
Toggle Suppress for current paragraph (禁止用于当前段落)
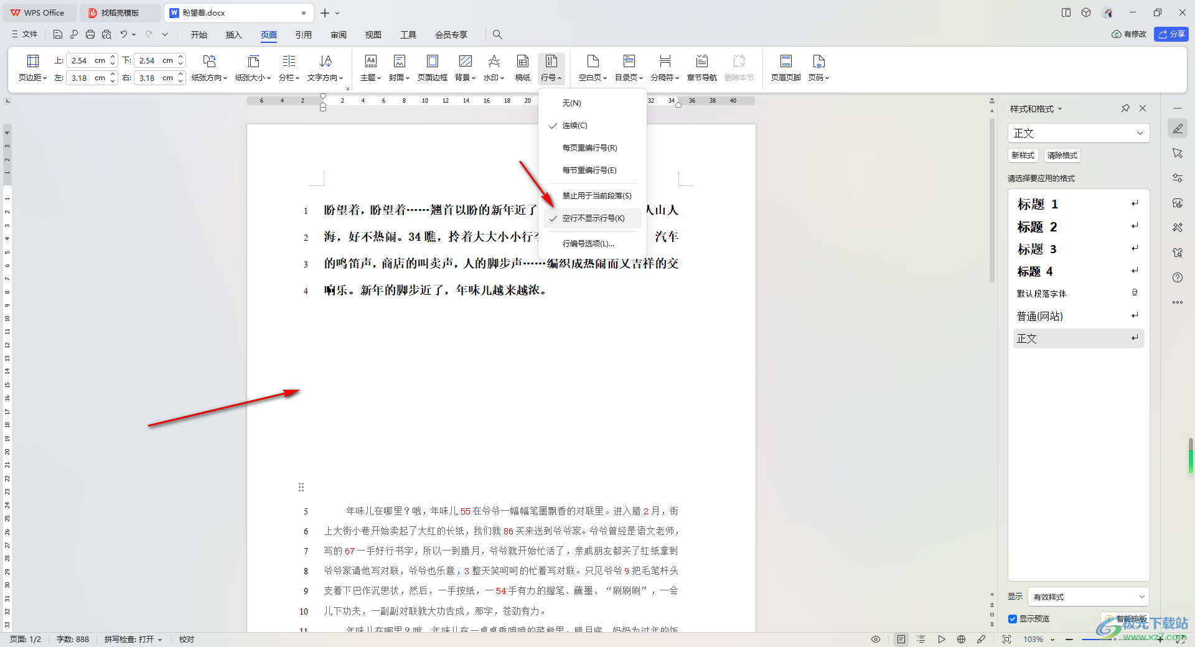593,196
